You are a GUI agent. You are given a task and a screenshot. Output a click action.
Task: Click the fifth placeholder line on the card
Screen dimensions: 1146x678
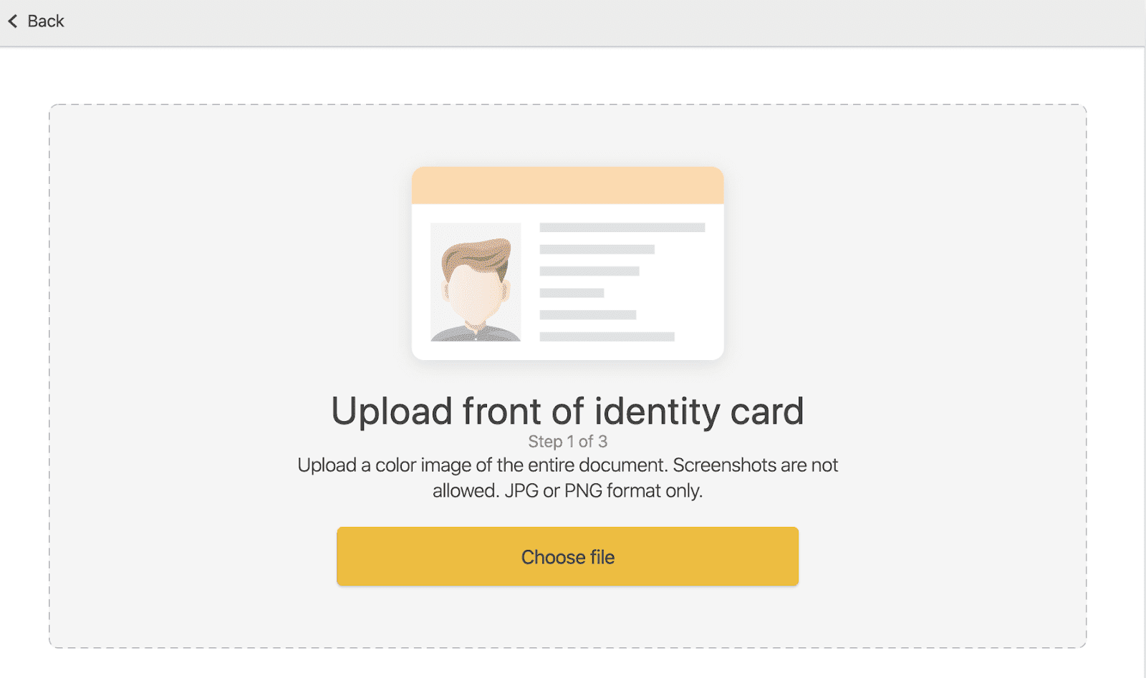pyautogui.click(x=587, y=315)
